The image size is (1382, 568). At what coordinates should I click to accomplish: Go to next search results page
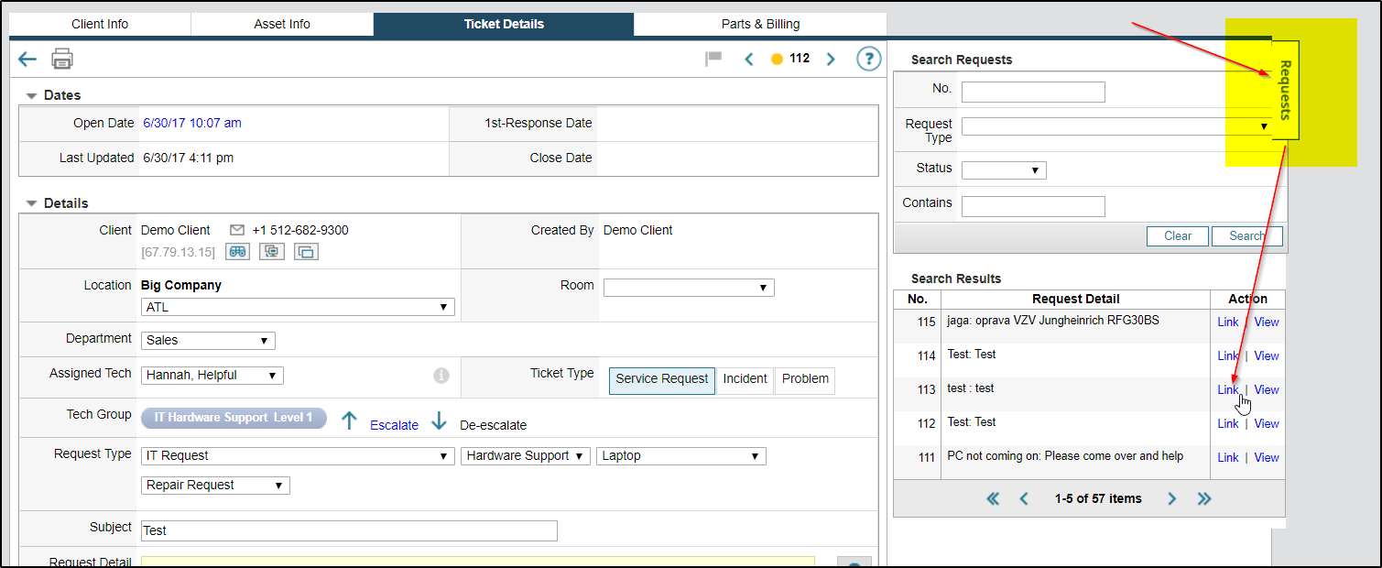pyautogui.click(x=1171, y=498)
